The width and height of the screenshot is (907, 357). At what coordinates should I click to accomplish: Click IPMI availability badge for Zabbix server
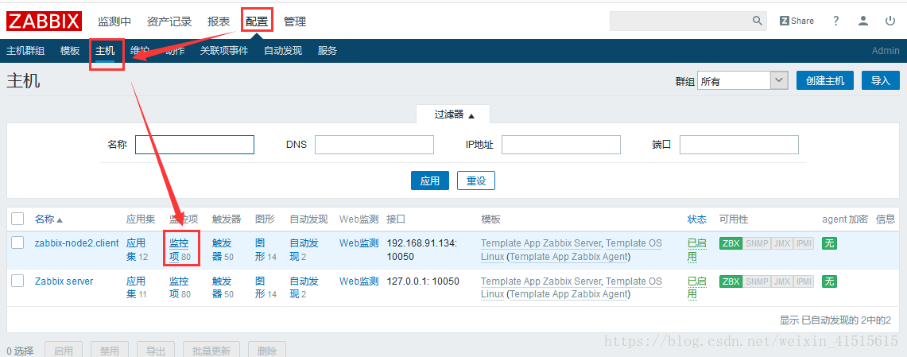pyautogui.click(x=804, y=281)
